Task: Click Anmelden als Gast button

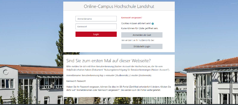Action: pyautogui.click(x=142, y=35)
